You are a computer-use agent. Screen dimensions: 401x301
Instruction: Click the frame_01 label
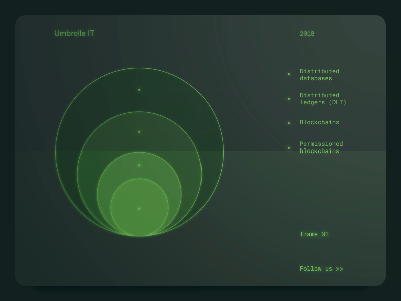pos(314,234)
